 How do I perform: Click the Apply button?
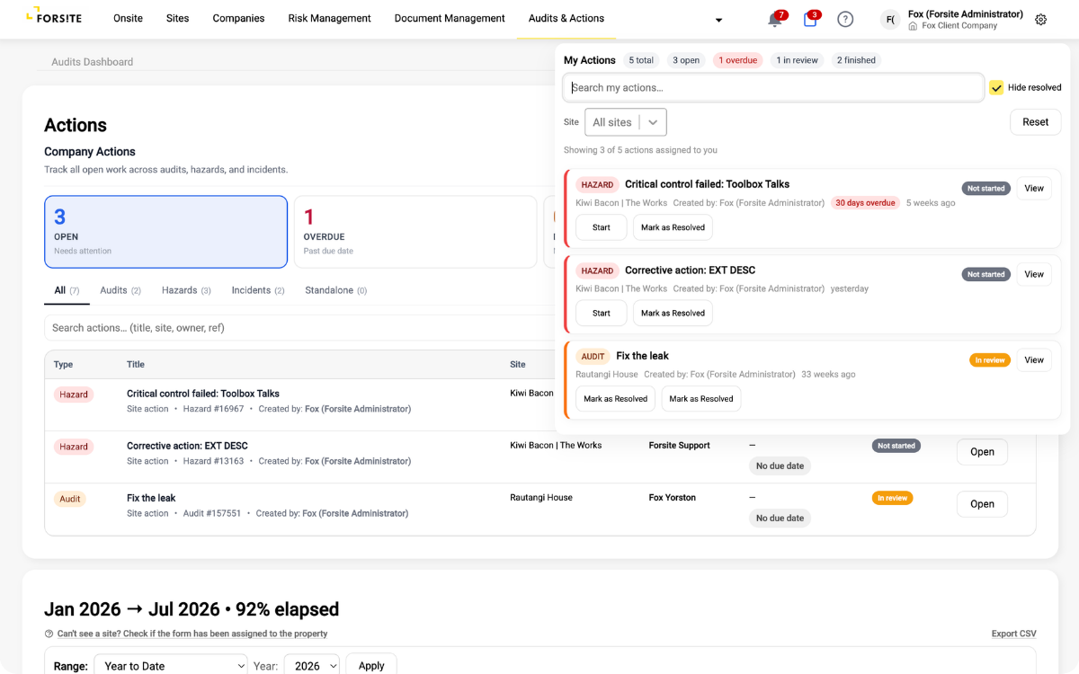tap(371, 666)
